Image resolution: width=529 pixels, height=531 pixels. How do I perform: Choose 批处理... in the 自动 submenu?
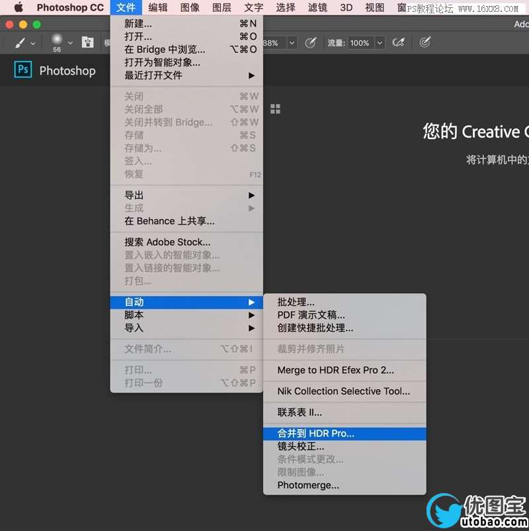click(x=345, y=302)
